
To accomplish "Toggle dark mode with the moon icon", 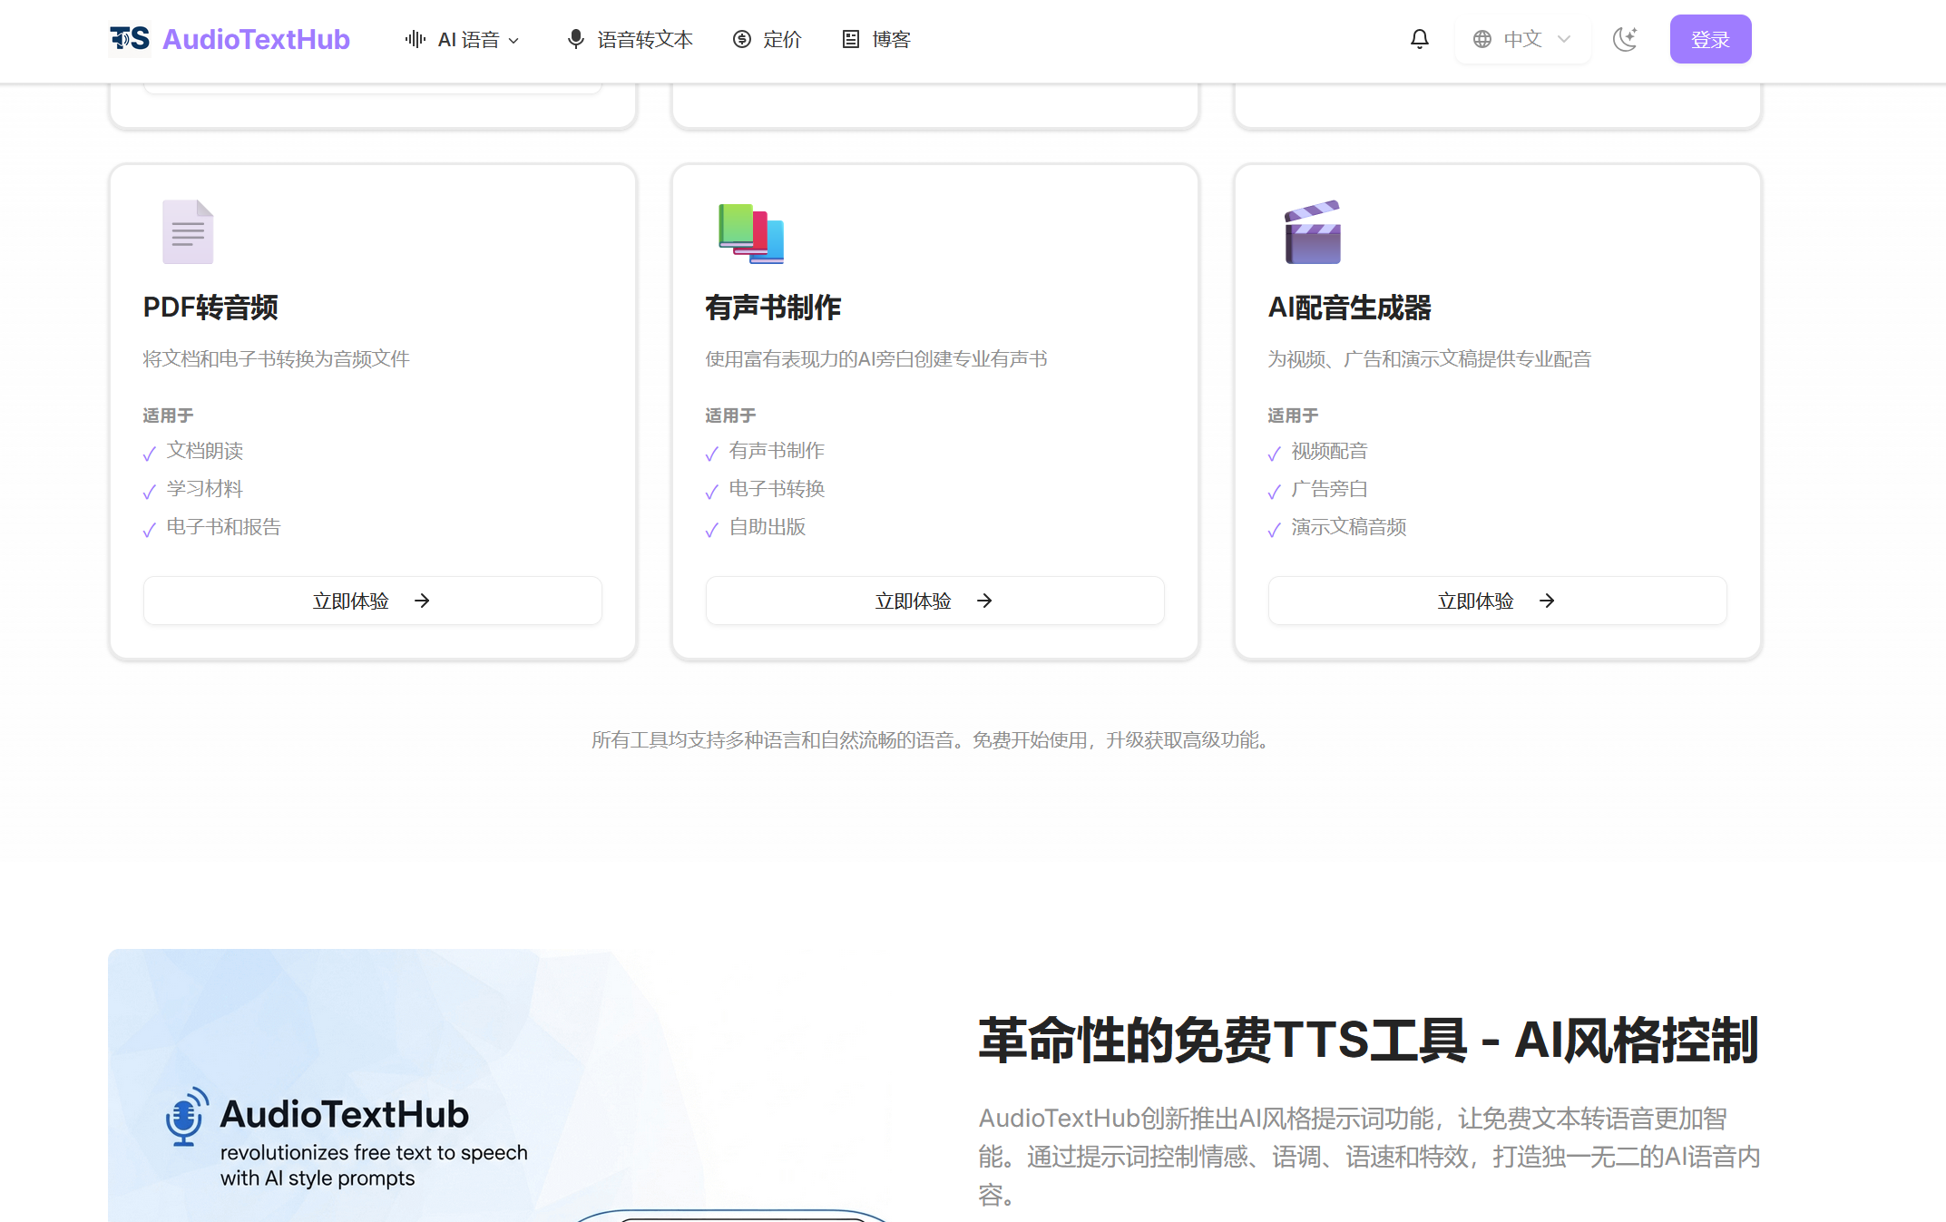I will tap(1625, 39).
